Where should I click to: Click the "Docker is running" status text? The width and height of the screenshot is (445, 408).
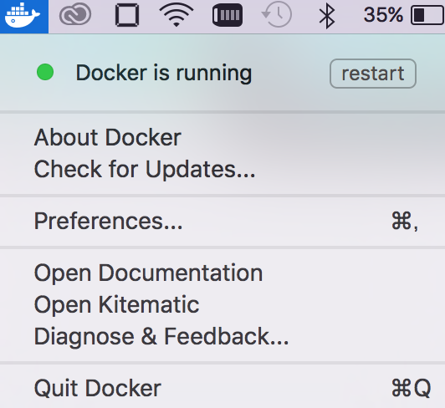click(164, 74)
